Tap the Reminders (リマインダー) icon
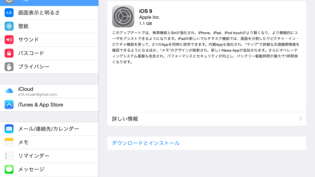This screenshot has height=177, width=315. click(9, 156)
